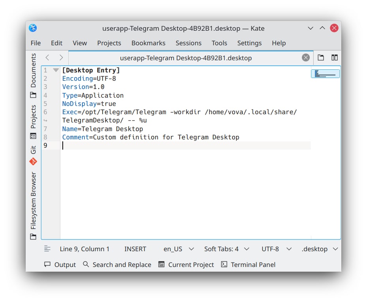Image resolution: width=367 pixels, height=302 pixels.
Task: Click on Name=Telegram Desktop line
Action: (102, 129)
